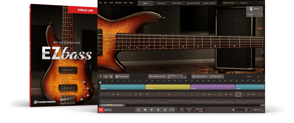Screen dimensions: 294x123
Task: Open the Transition dropdown
Action: 175,76
